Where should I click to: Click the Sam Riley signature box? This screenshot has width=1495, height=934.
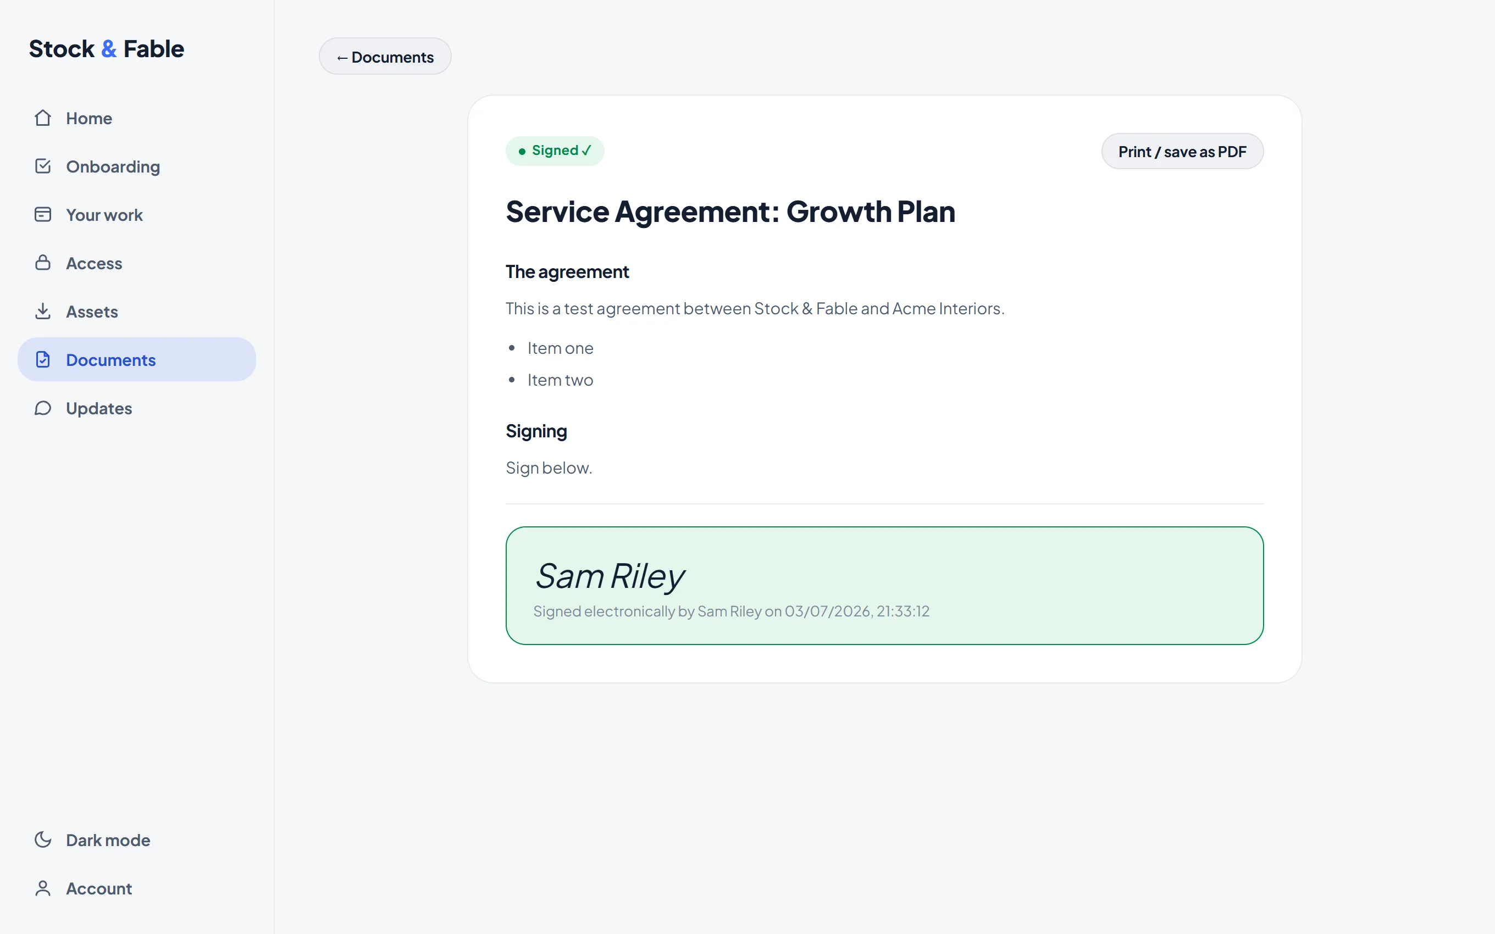pos(885,586)
